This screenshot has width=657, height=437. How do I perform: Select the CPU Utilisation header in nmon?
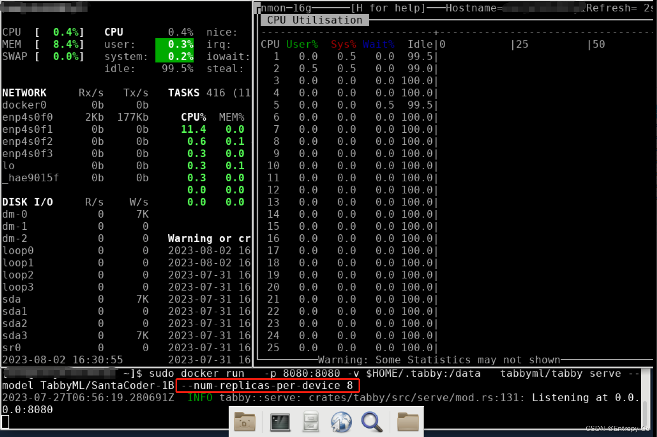pyautogui.click(x=314, y=20)
